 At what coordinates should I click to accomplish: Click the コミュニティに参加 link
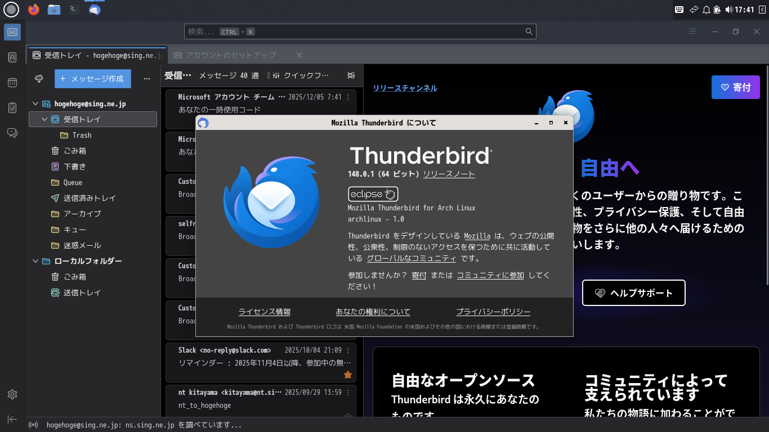(490, 275)
